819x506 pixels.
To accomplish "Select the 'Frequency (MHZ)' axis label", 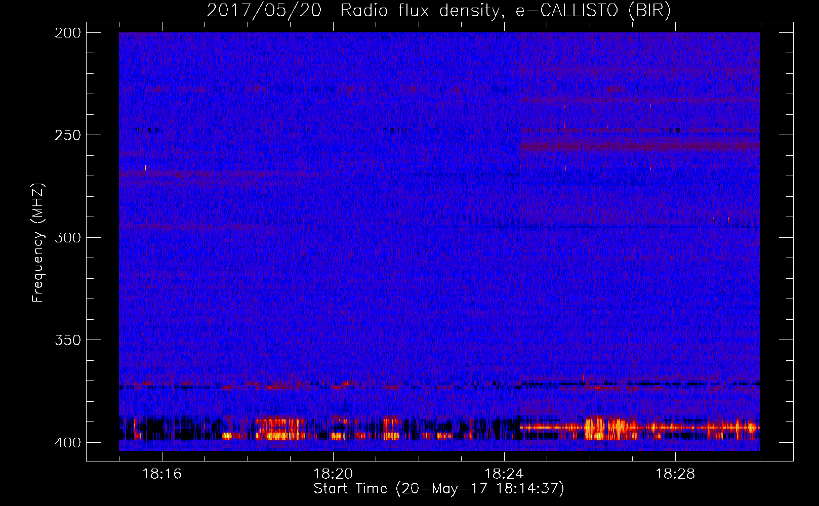I will (38, 243).
